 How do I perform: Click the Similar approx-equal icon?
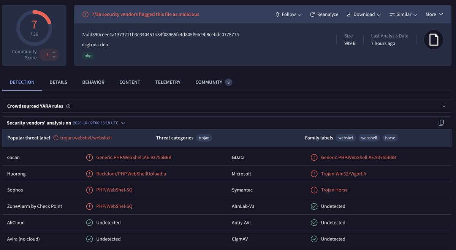click(392, 14)
